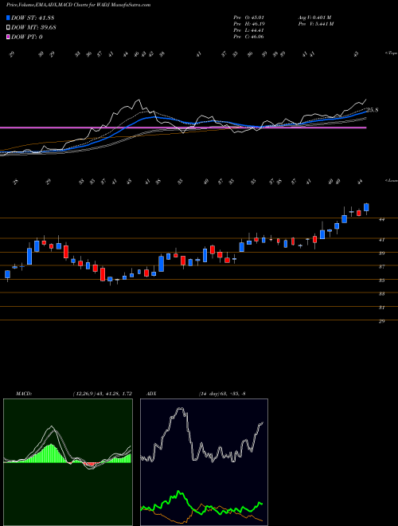Click the MACD '(12,26,9)' parameters text
Screen dimensions: 398x526
(84, 393)
